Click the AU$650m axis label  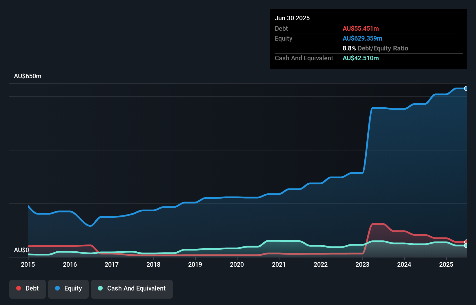click(x=28, y=76)
